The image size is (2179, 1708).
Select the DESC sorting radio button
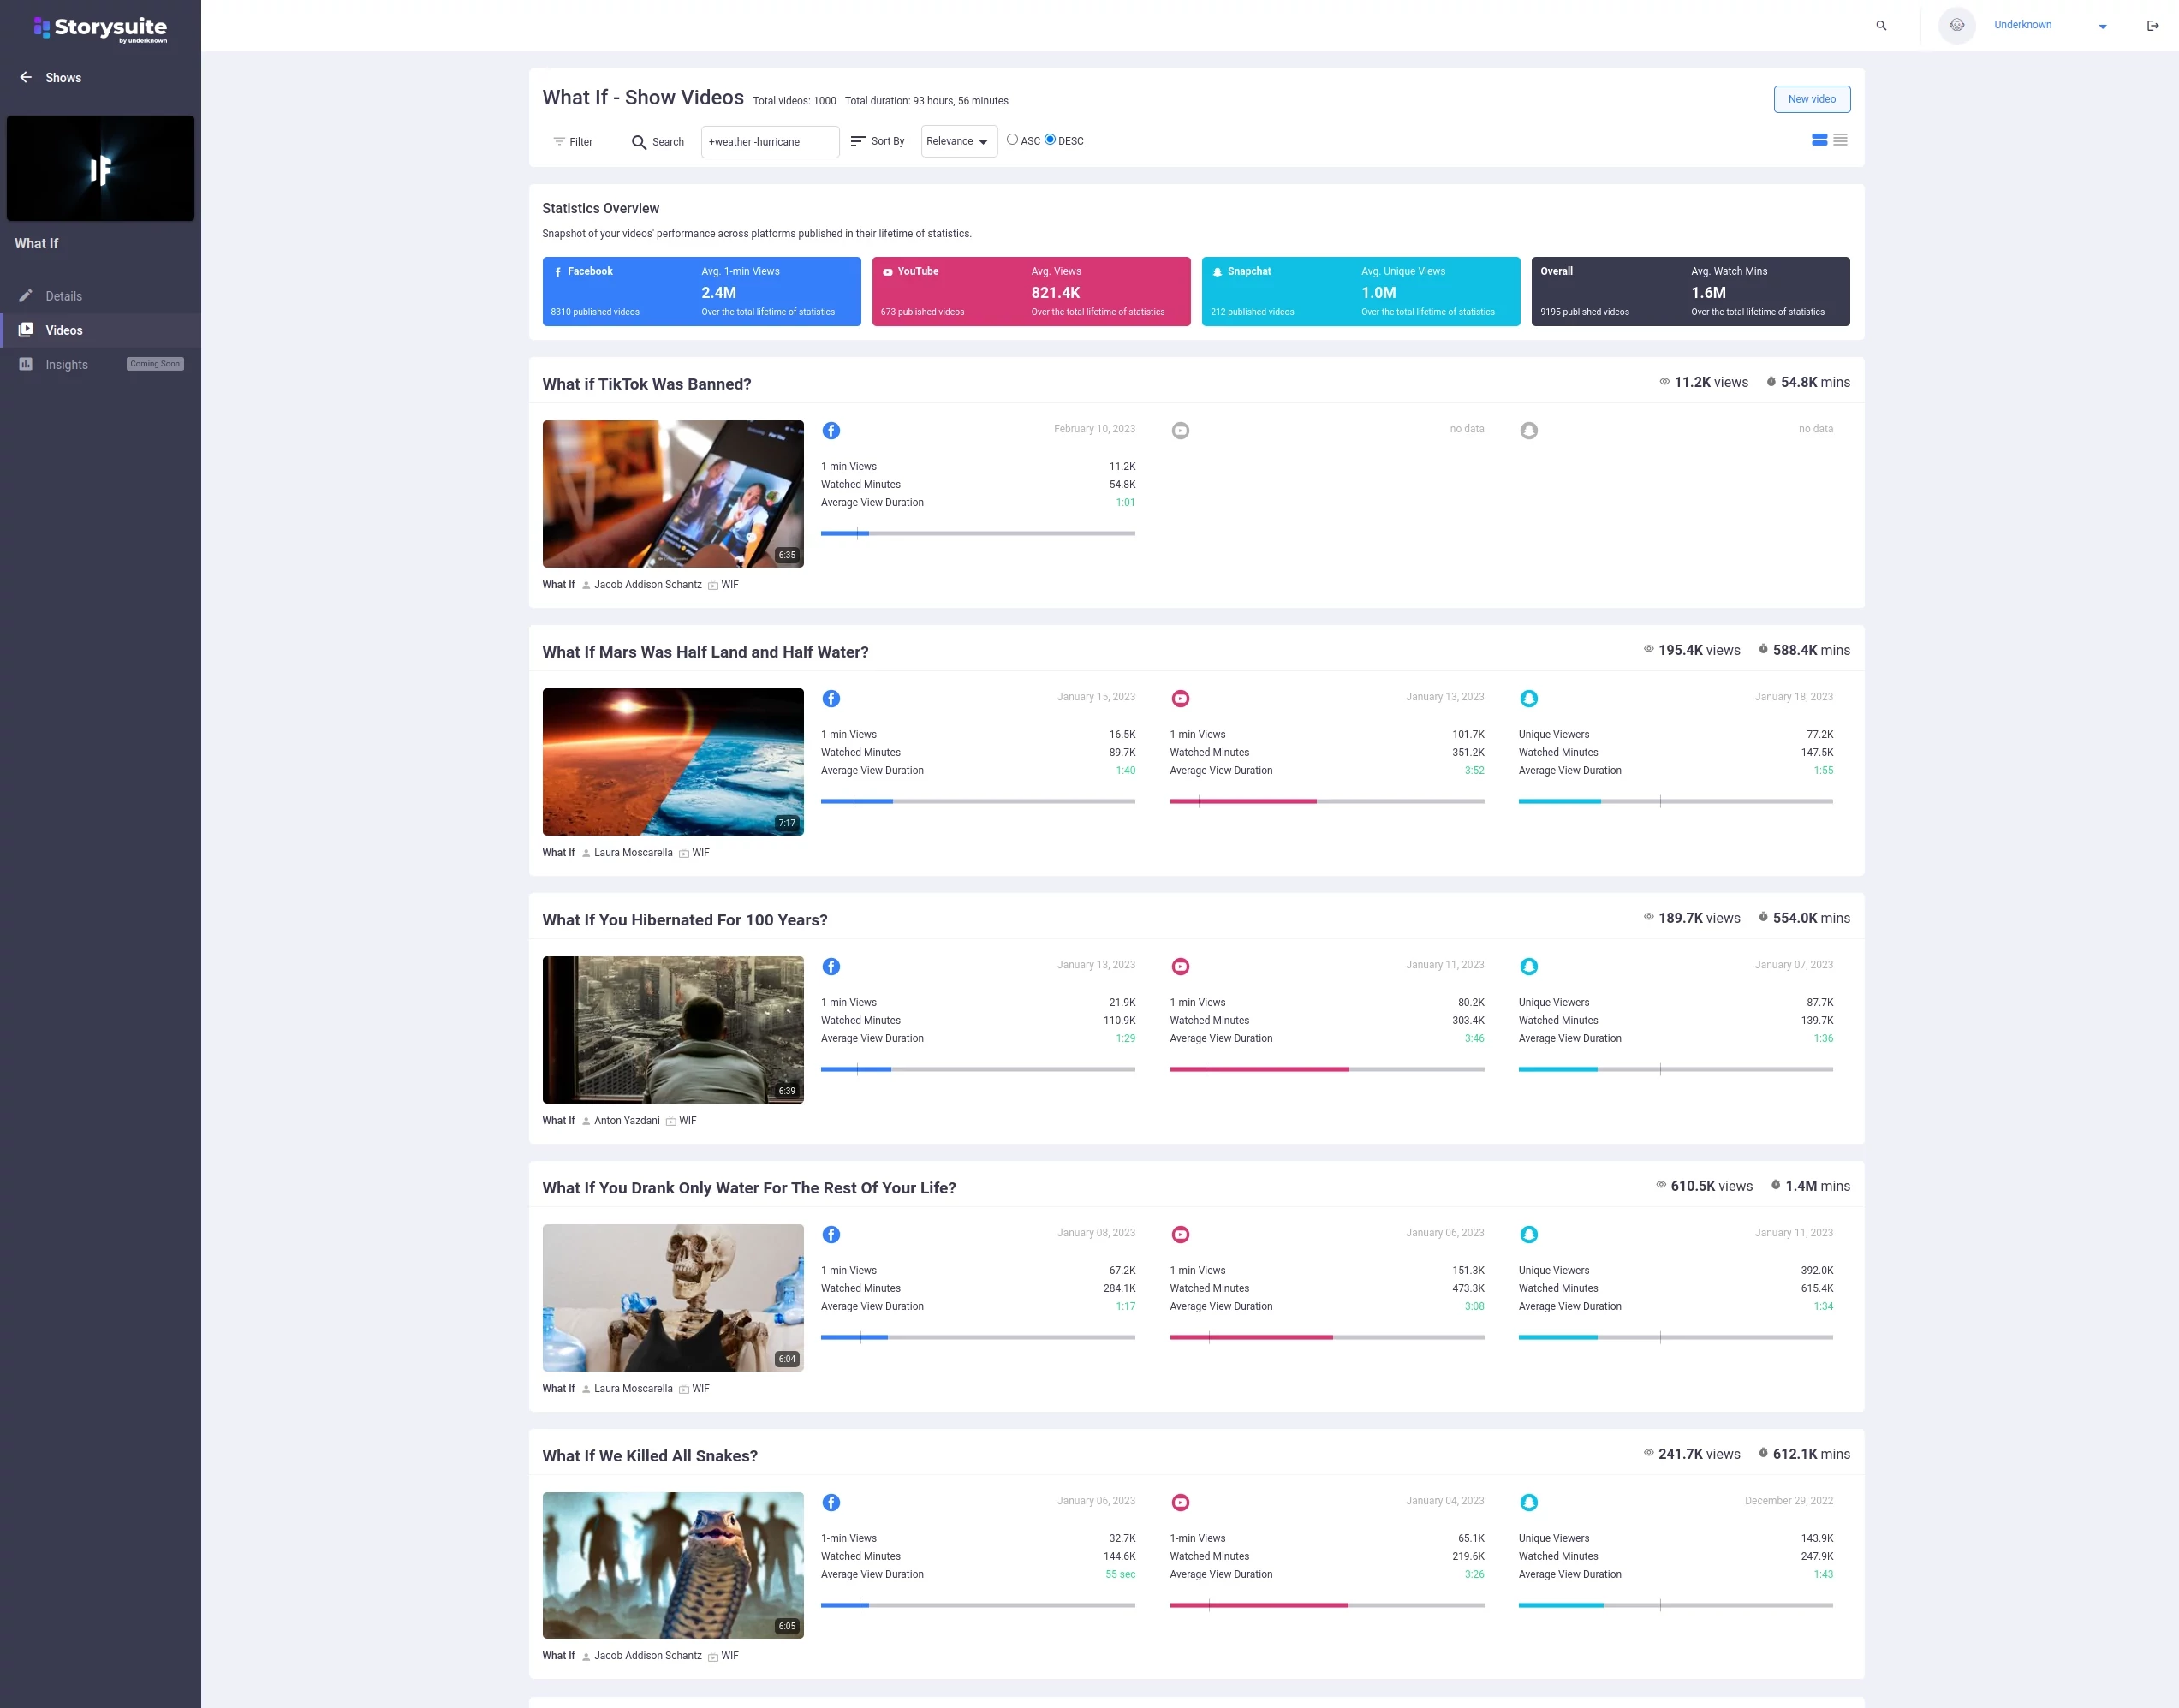pos(1050,139)
